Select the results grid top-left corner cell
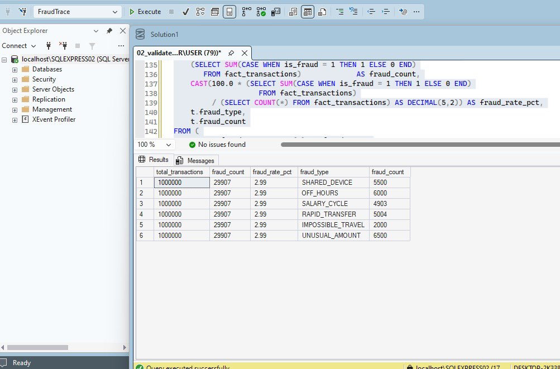This screenshot has height=369, width=560. tap(145, 172)
